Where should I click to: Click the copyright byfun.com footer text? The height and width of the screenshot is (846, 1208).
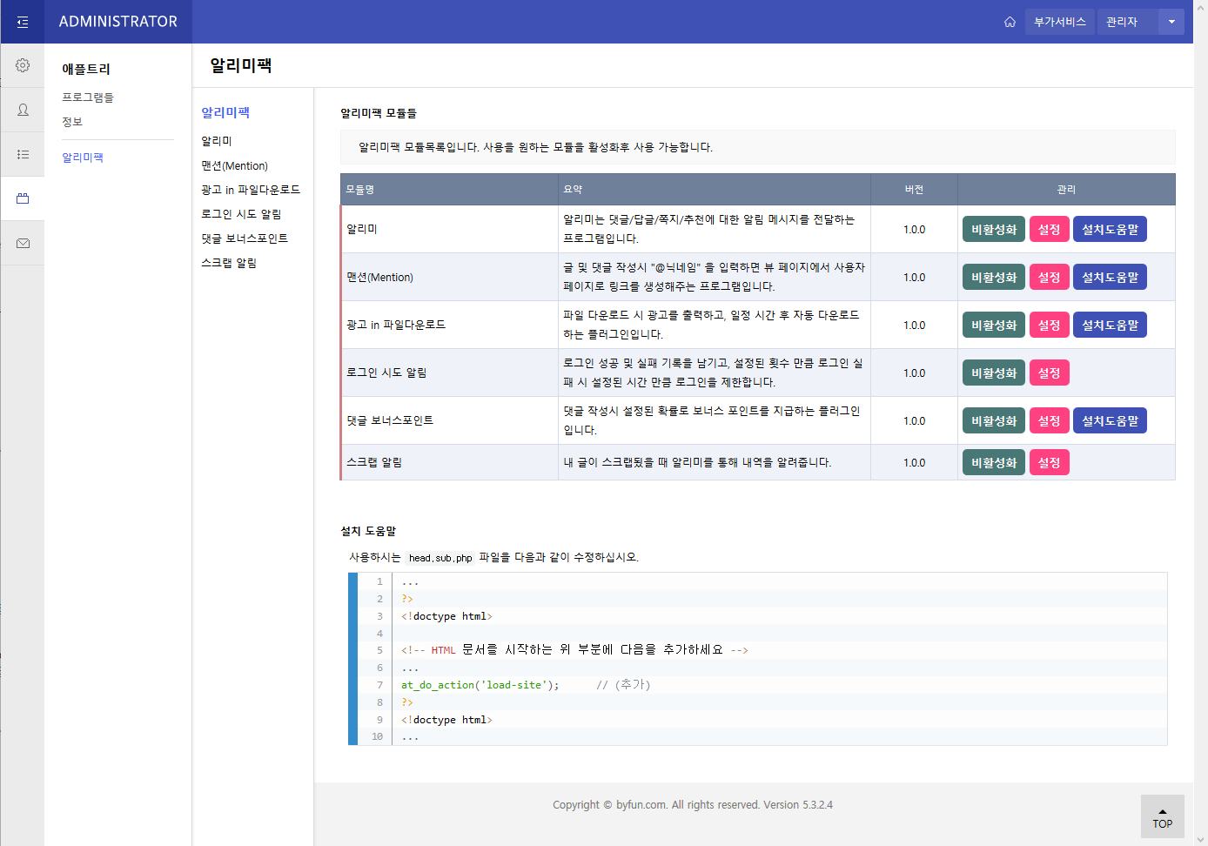click(693, 805)
